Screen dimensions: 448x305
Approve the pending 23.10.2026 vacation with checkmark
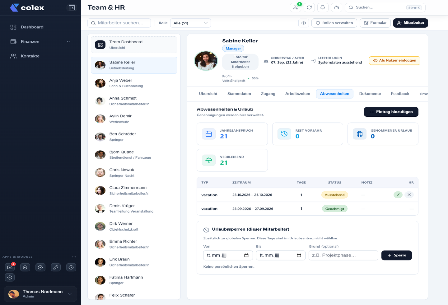tap(398, 195)
